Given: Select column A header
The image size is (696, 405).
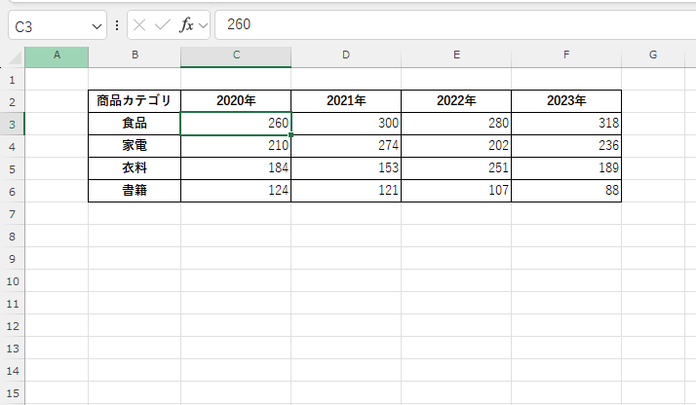Looking at the screenshot, I should pyautogui.click(x=56, y=56).
